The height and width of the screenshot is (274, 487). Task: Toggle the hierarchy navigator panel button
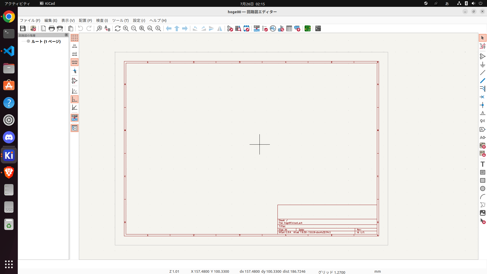point(75,128)
